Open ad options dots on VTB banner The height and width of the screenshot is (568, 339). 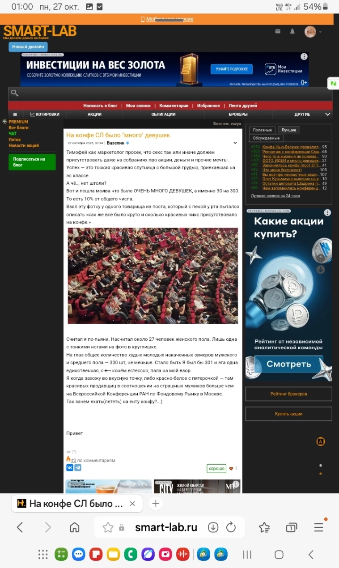coord(304,57)
